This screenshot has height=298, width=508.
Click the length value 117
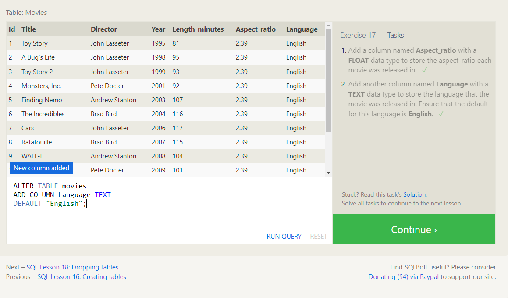tap(178, 128)
